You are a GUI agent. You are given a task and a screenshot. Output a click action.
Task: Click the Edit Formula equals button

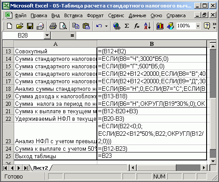click(72, 35)
